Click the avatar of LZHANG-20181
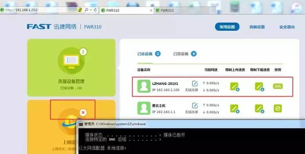 coord(144,86)
